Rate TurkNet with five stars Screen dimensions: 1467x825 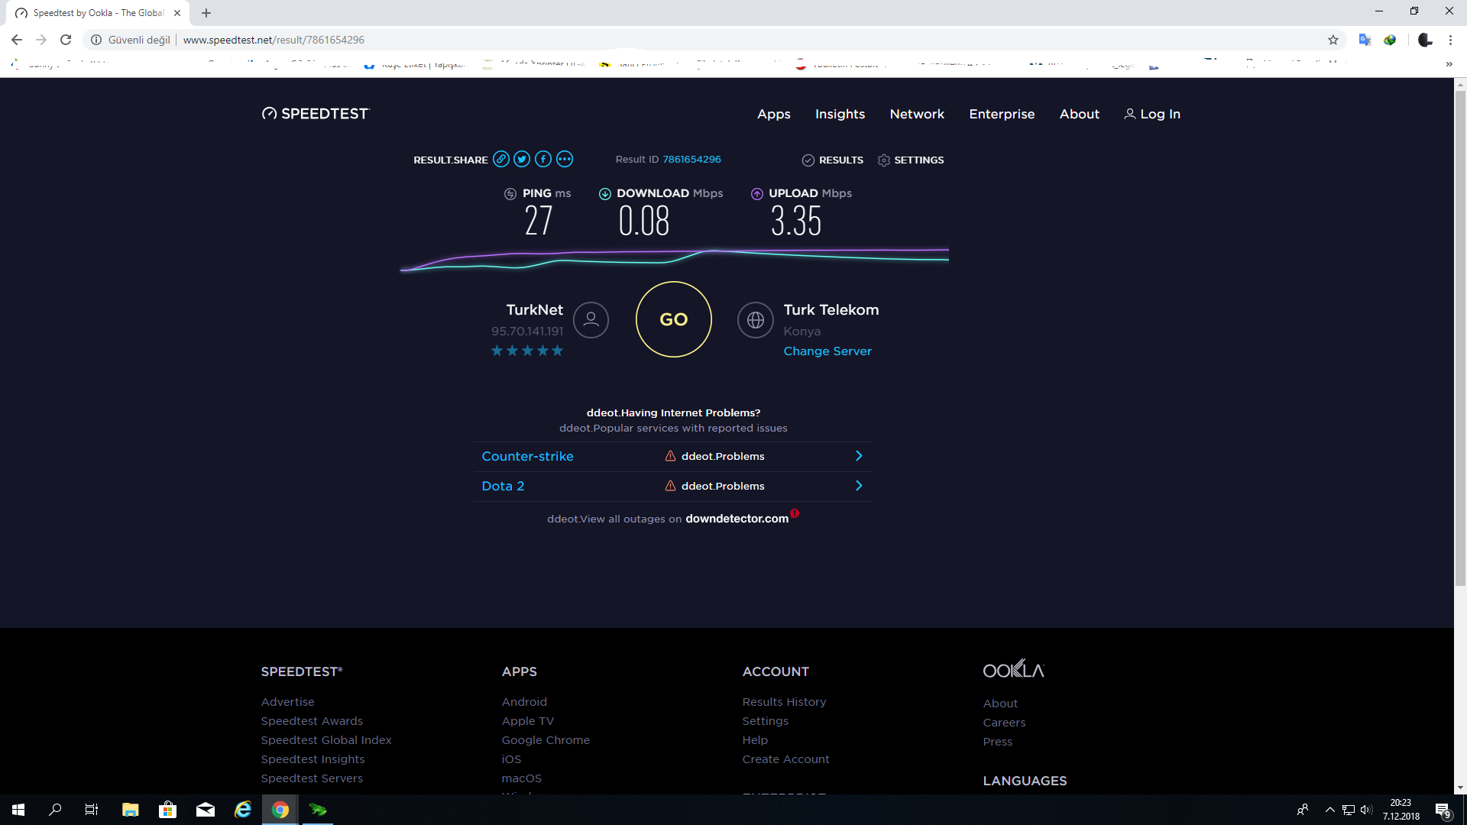click(557, 351)
